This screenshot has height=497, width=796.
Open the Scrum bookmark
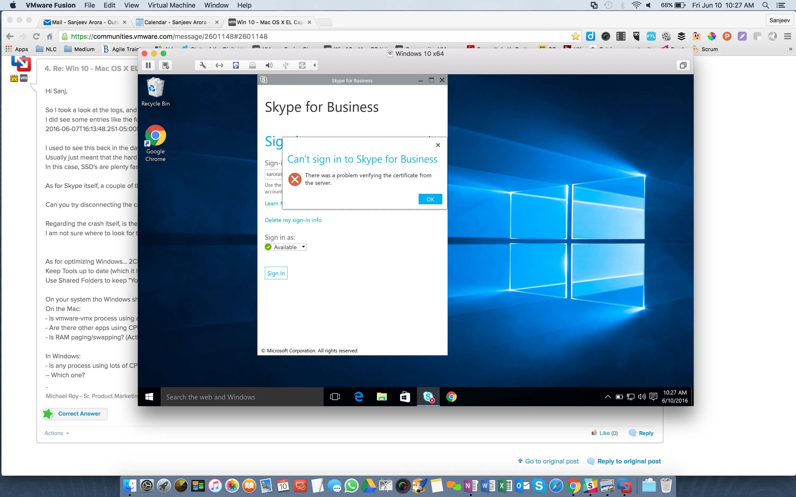coord(705,49)
